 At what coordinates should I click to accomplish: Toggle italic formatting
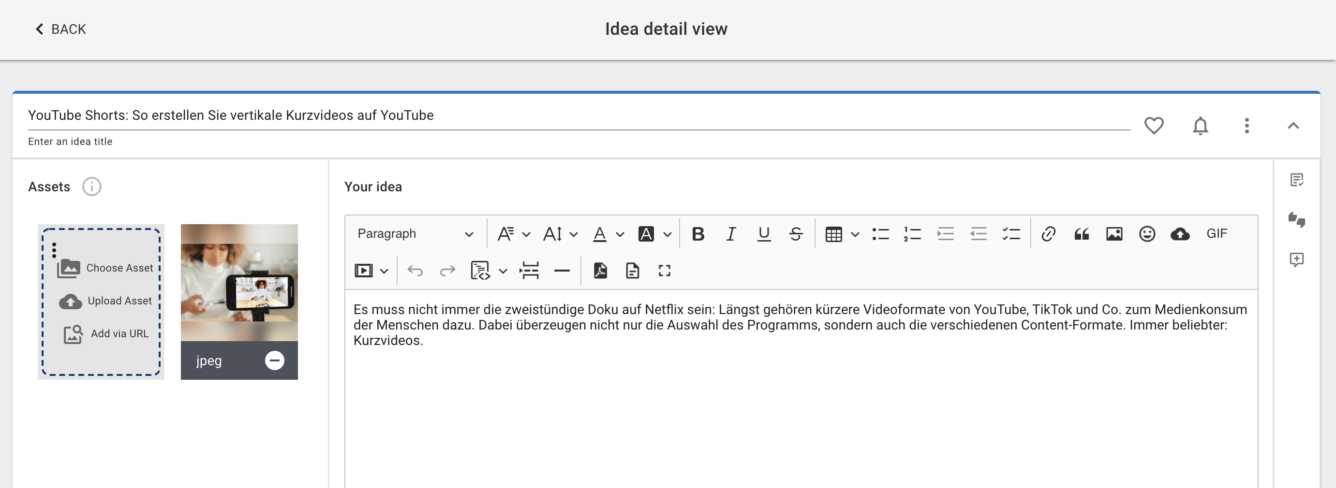[x=731, y=234]
